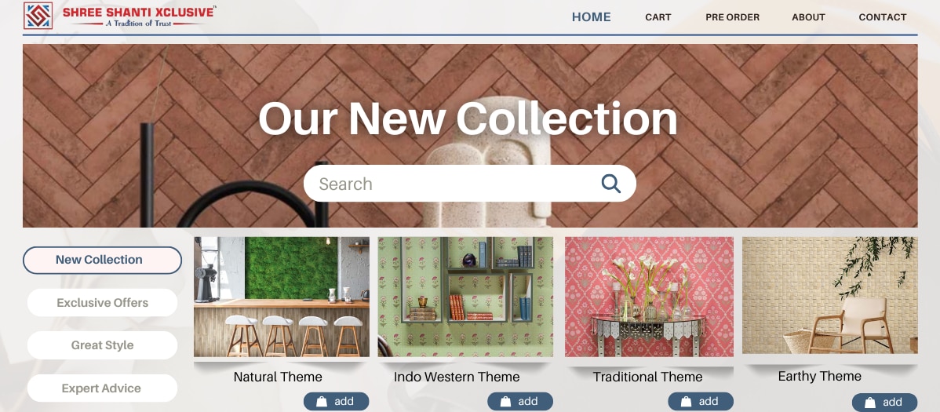Click shopping bag icon under Traditional Theme
Screen dimensions: 940x412
[x=686, y=401]
